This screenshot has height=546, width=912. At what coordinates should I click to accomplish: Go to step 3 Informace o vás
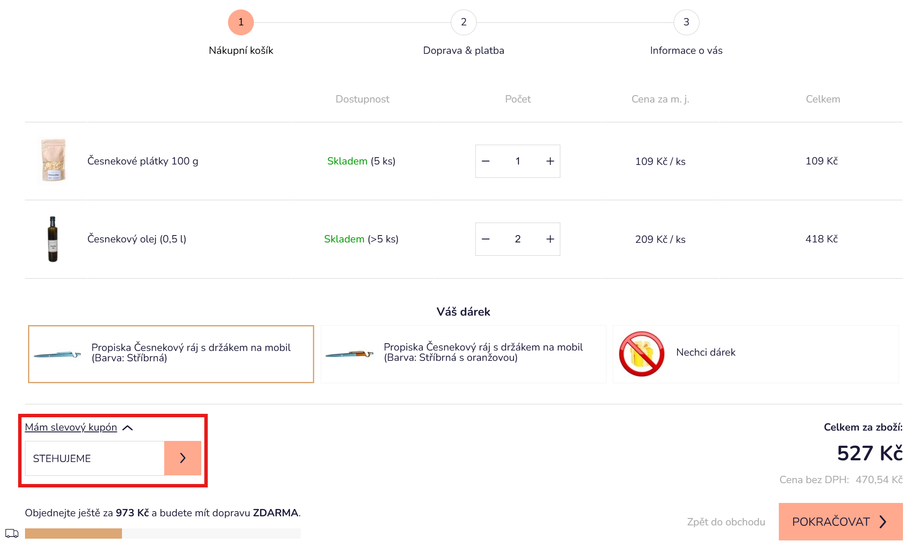click(686, 22)
